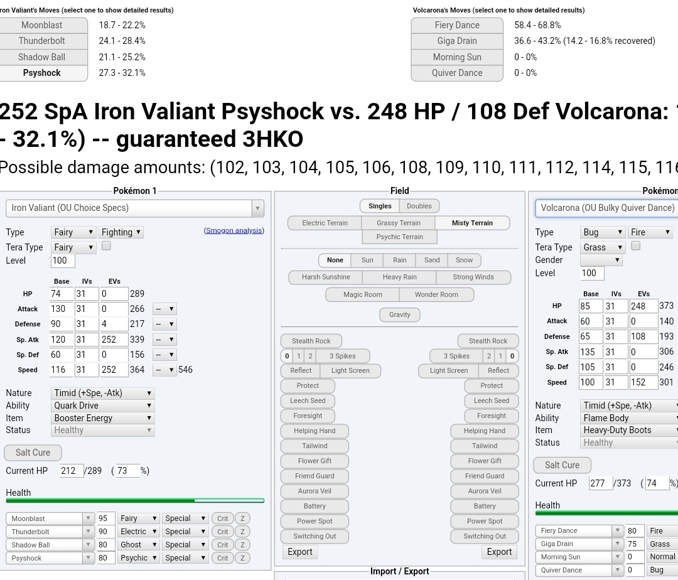This screenshot has height=580, width=678.
Task: Toggle Crit for Iron Valiant's Moonblast
Action: click(223, 518)
